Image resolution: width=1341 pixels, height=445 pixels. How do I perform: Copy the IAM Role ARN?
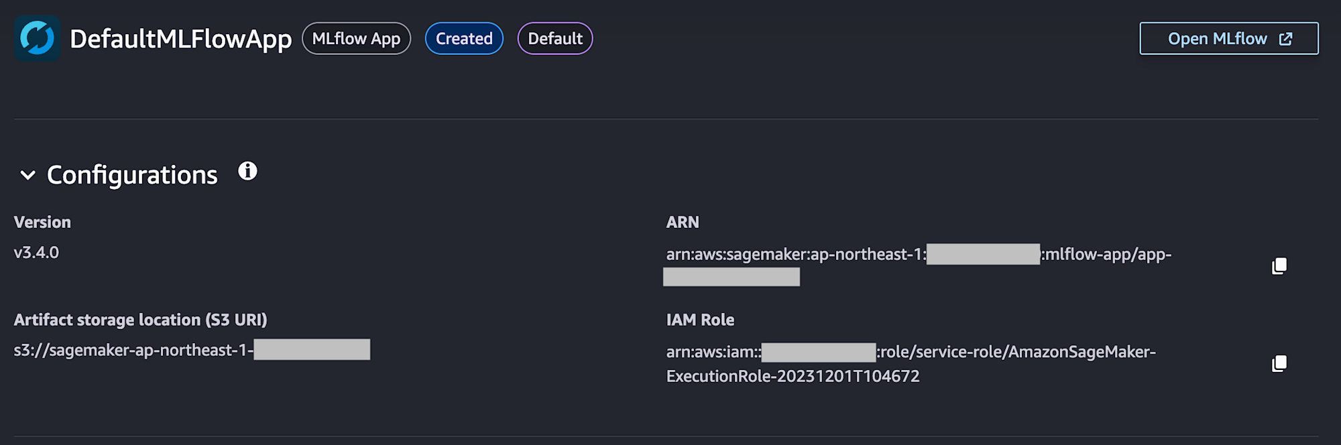pyautogui.click(x=1279, y=364)
